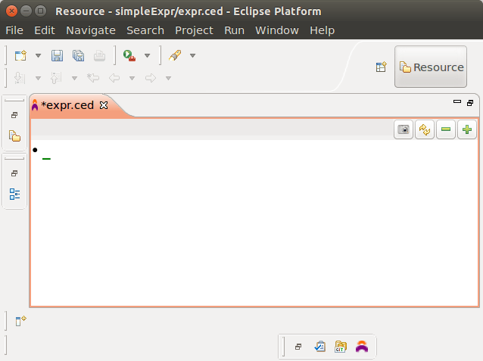Open the Project menu

194,30
